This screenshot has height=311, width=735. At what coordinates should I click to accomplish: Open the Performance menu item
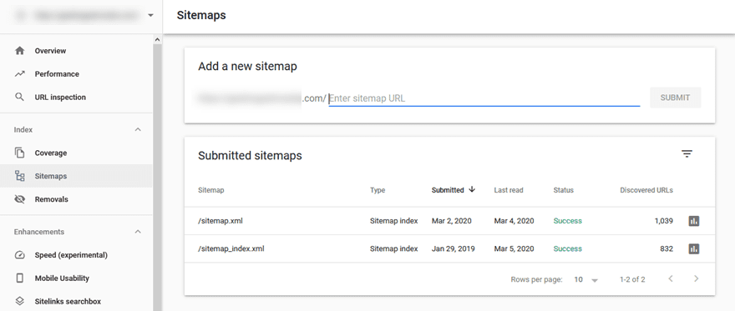pyautogui.click(x=76, y=74)
